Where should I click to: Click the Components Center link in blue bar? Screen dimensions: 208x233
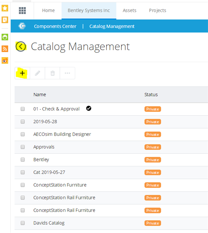point(55,26)
